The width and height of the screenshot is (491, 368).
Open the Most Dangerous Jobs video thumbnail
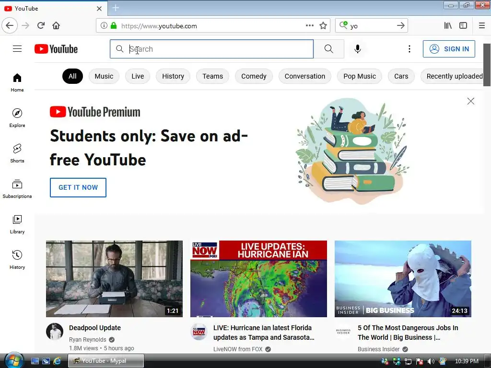(403, 279)
